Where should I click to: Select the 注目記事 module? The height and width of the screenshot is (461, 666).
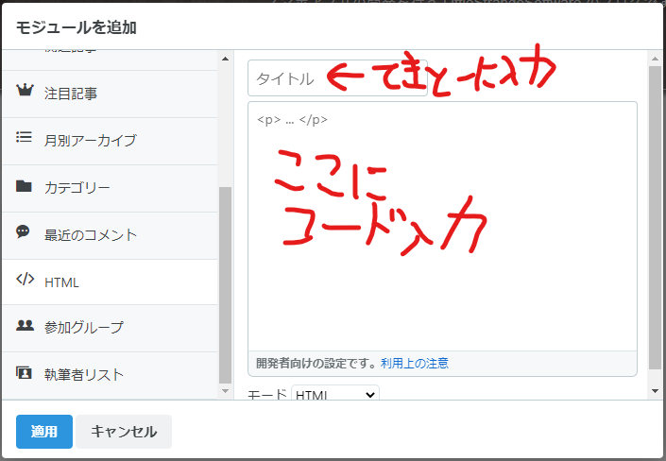click(110, 94)
